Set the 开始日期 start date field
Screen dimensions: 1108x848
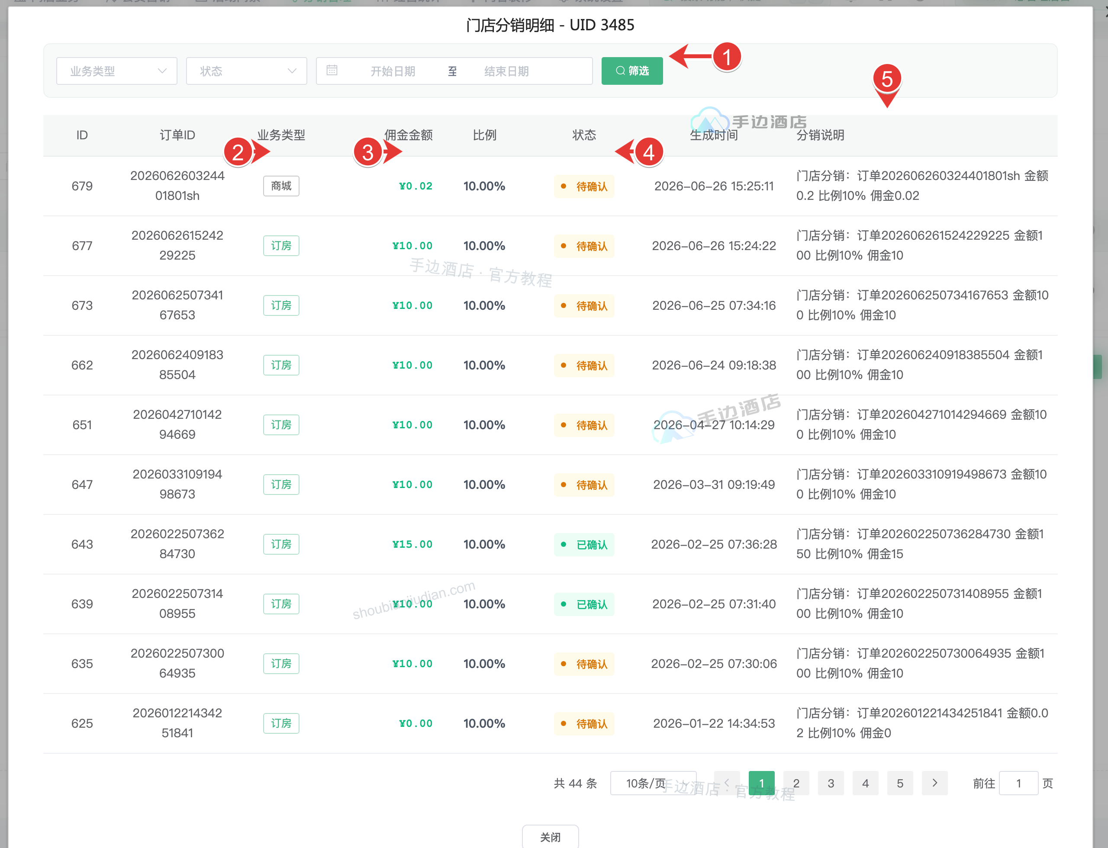tap(393, 71)
